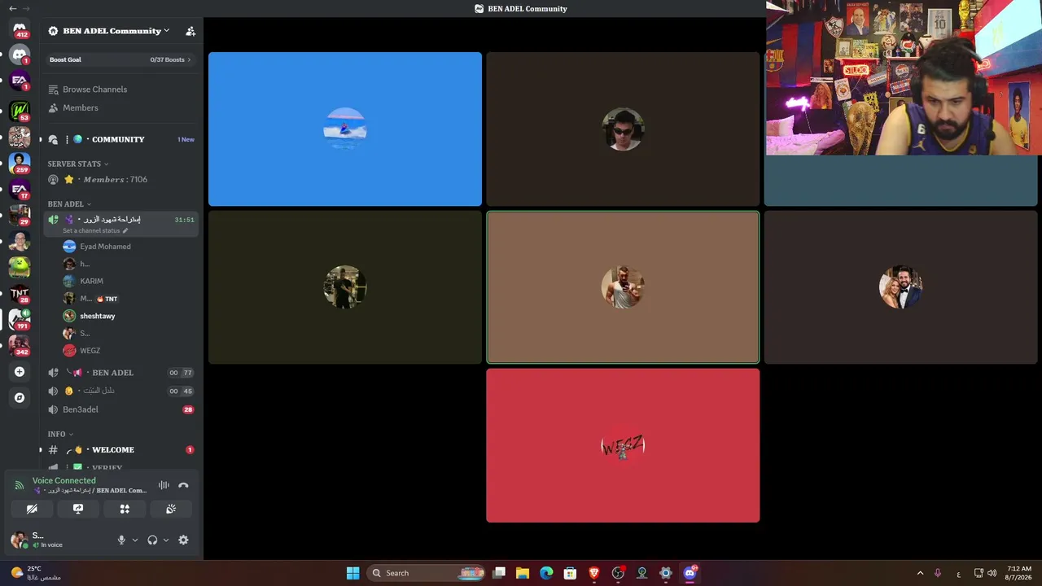1042x586 pixels.
Task: Open Browse Channels
Action: point(120,90)
